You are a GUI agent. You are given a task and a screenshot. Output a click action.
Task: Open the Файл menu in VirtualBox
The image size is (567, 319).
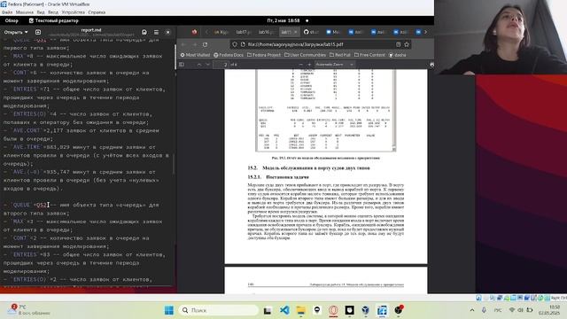pos(7,12)
